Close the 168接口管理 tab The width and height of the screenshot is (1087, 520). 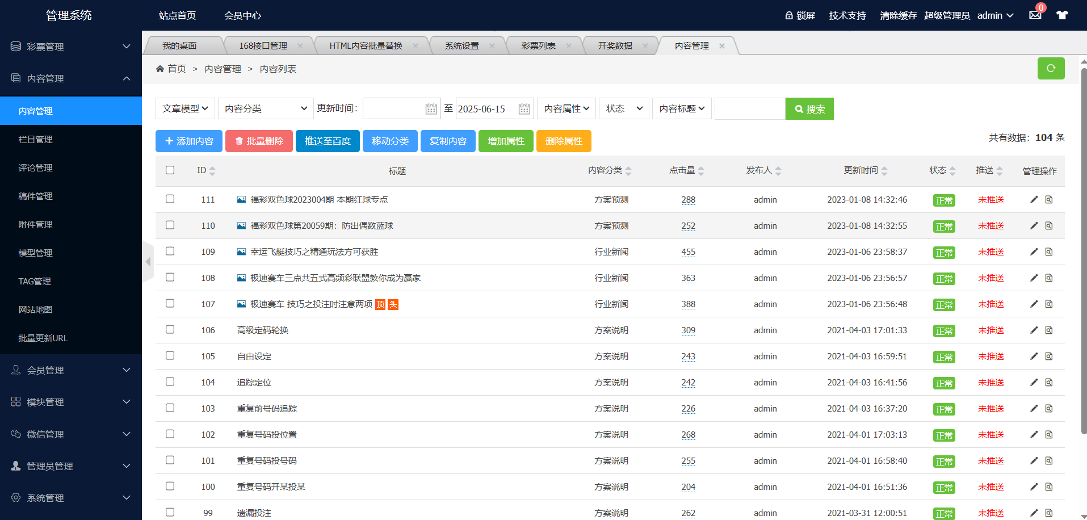click(300, 46)
